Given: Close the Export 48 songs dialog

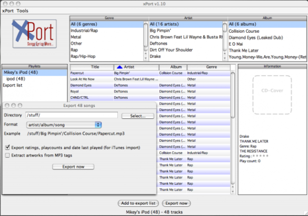Looking at the screenshot, I should [7, 106].
